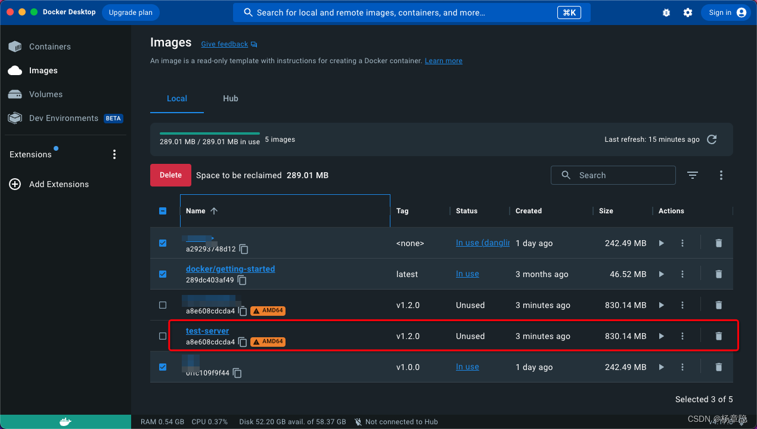Open In use link for v1.0.0 image
The height and width of the screenshot is (429, 757).
[467, 367]
